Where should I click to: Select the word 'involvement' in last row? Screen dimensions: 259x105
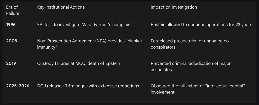163,92
